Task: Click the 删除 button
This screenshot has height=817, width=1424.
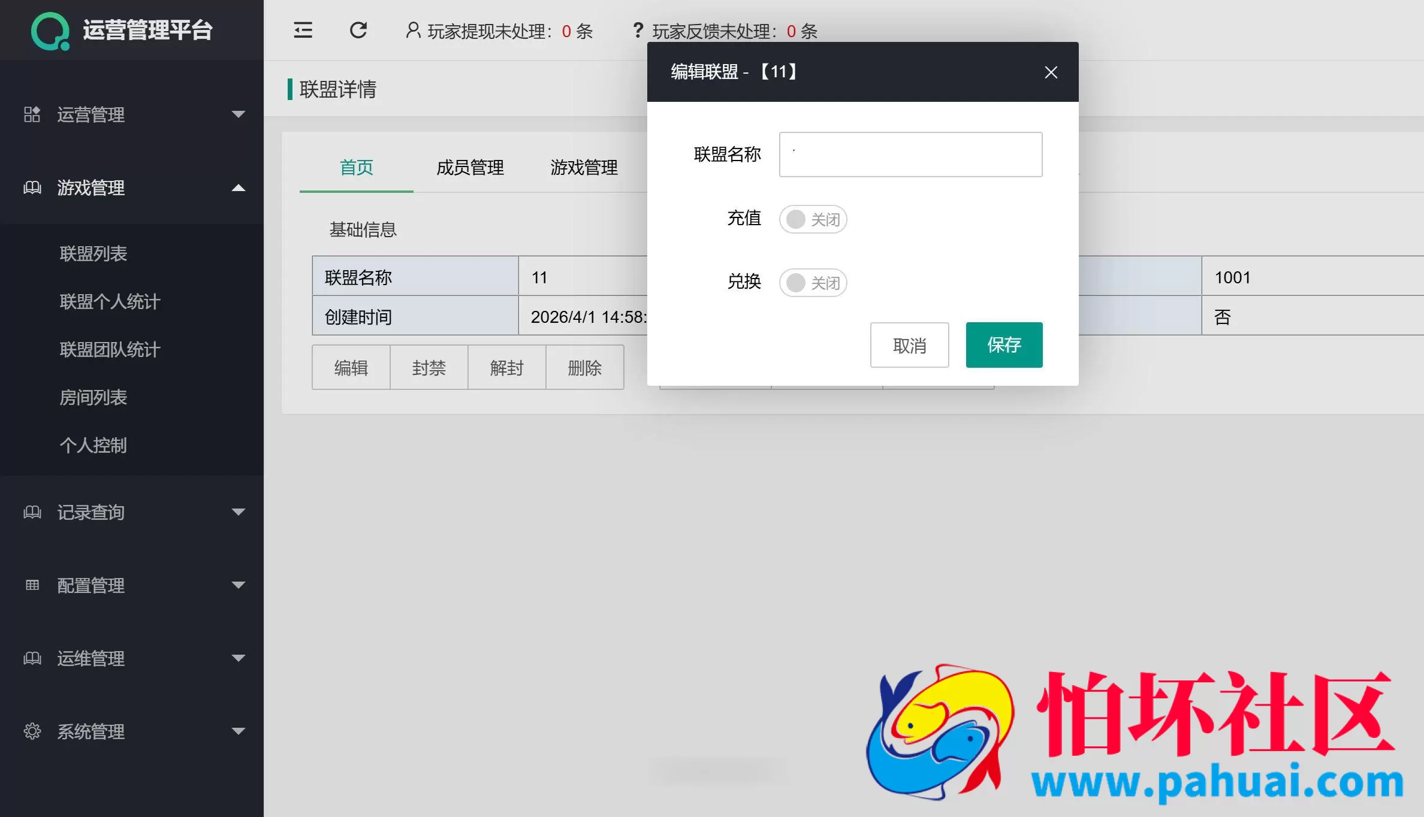Action: pos(585,367)
